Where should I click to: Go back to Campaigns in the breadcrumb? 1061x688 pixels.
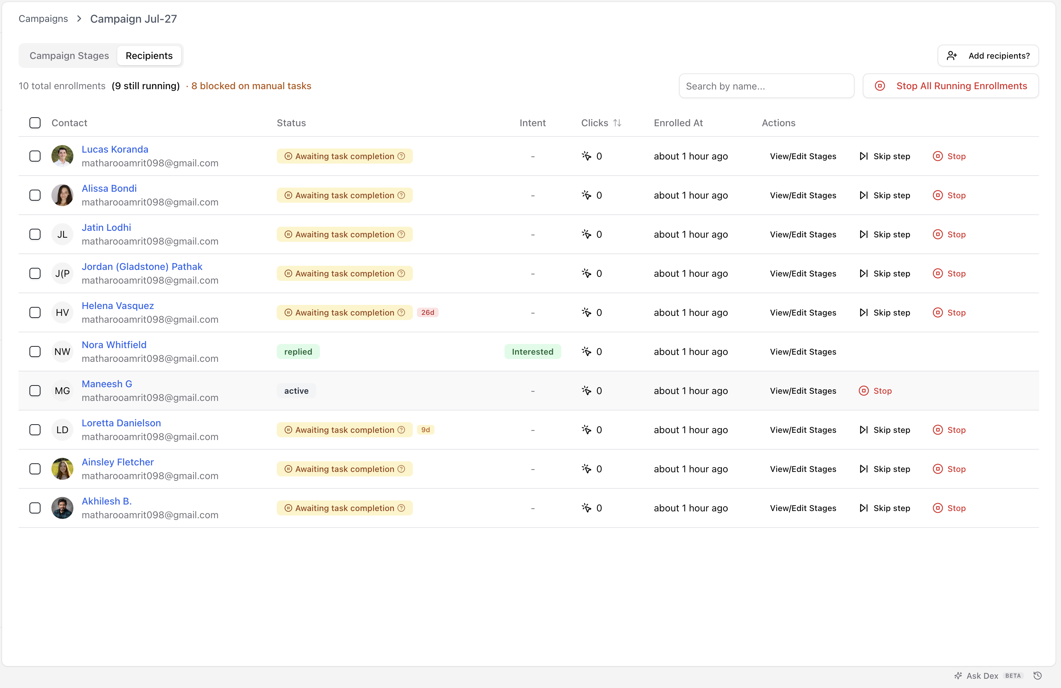(43, 19)
